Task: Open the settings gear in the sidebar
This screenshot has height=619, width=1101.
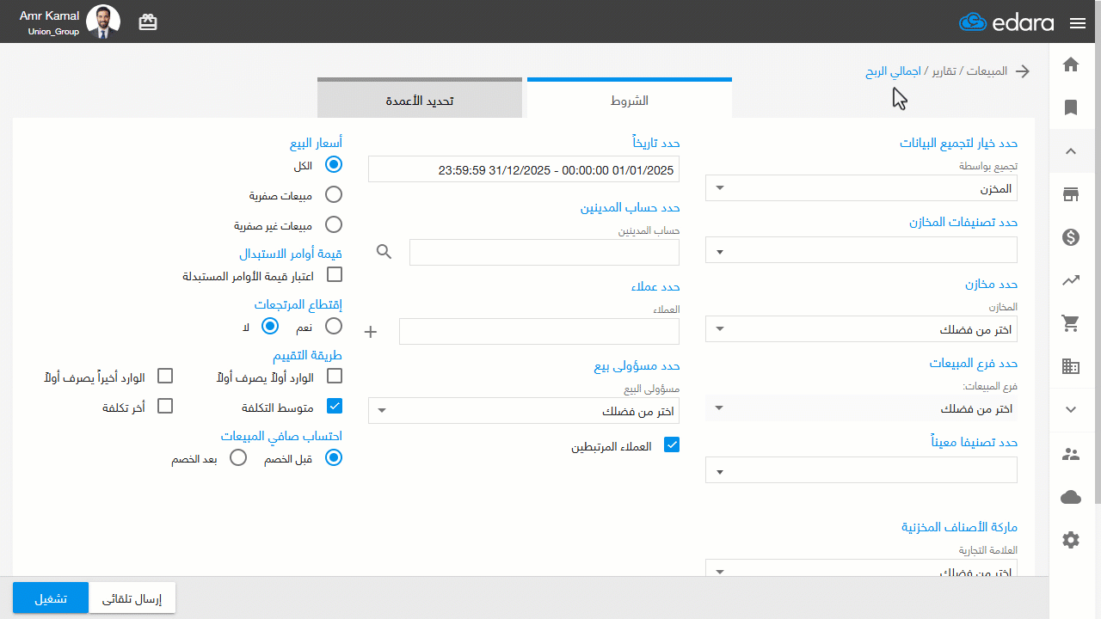Action: (x=1071, y=540)
